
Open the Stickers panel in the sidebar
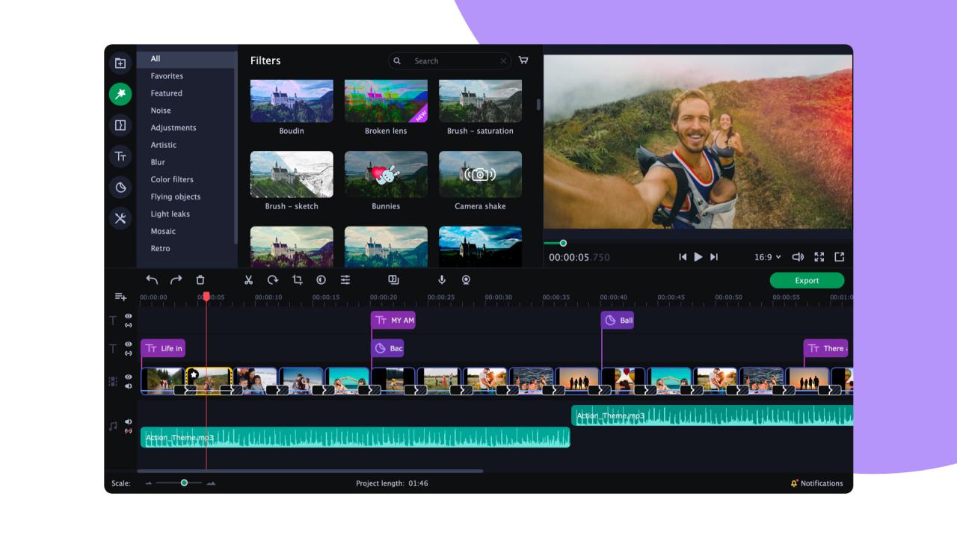(x=120, y=187)
